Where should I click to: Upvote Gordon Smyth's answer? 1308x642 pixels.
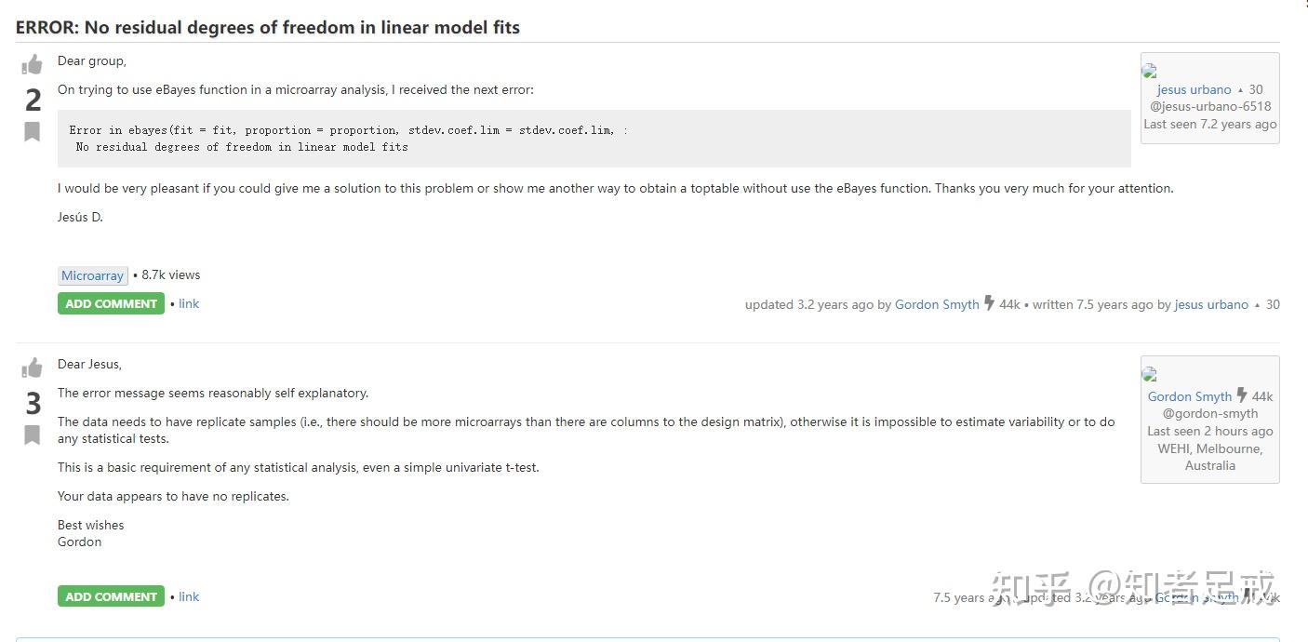coord(32,368)
